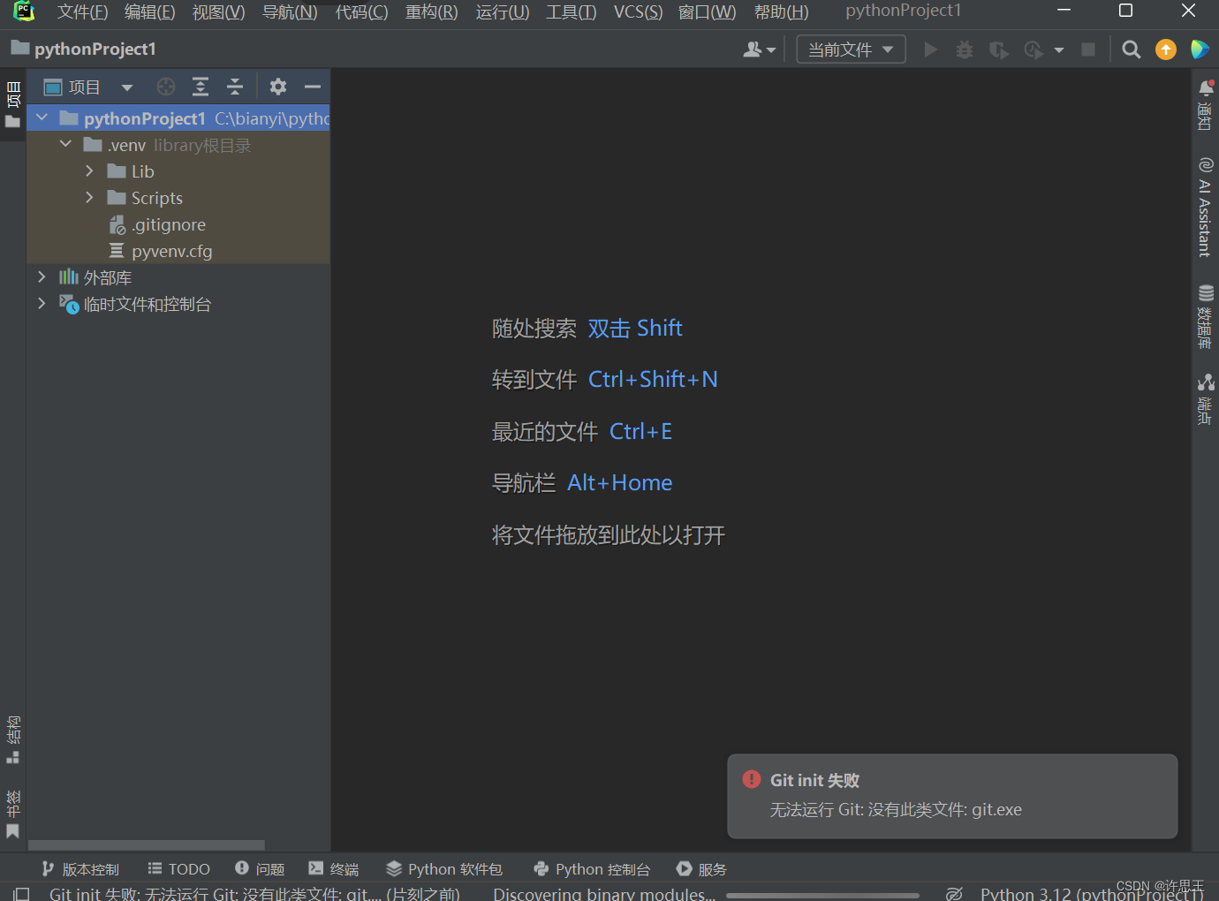The image size is (1219, 901).
Task: Select pyvenv.cfg file in project tree
Action: 161,251
